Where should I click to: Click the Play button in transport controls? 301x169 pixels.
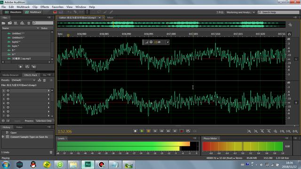point(142,131)
